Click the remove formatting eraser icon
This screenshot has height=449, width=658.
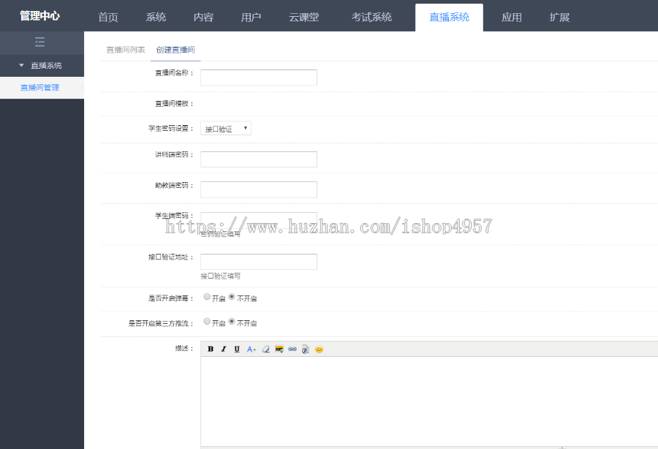click(265, 349)
